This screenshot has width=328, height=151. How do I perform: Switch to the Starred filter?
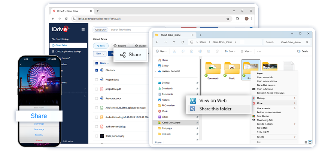[140, 45]
